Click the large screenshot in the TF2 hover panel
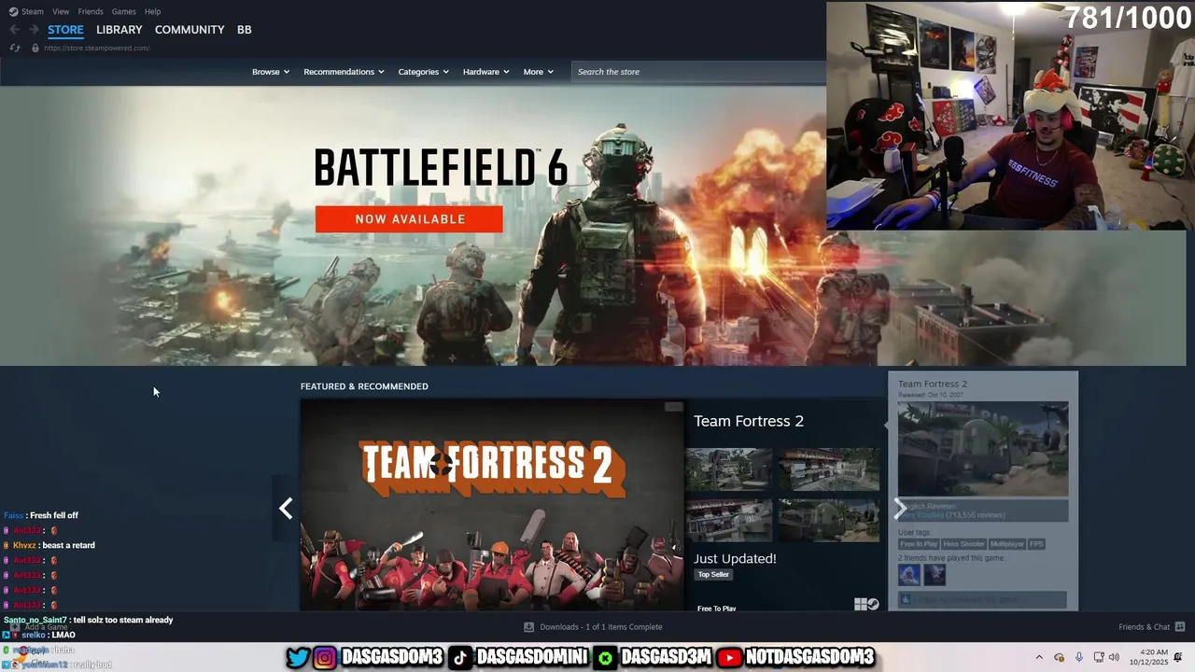This screenshot has height=672, width=1195. tap(983, 449)
